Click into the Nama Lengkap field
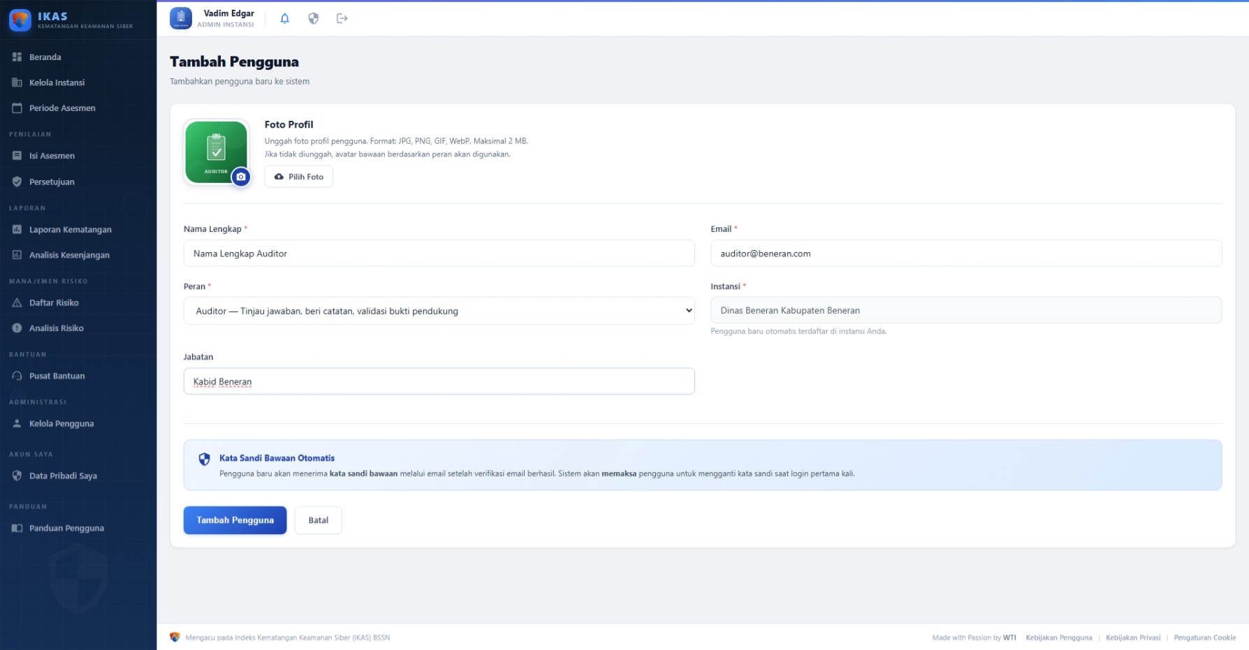 439,253
